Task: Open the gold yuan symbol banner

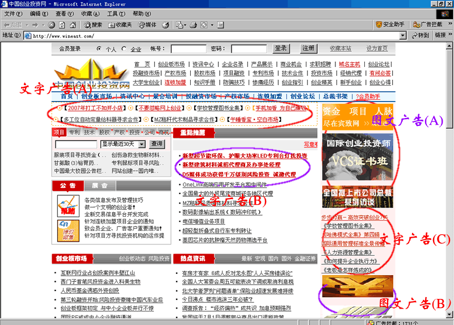Action: [x=358, y=286]
